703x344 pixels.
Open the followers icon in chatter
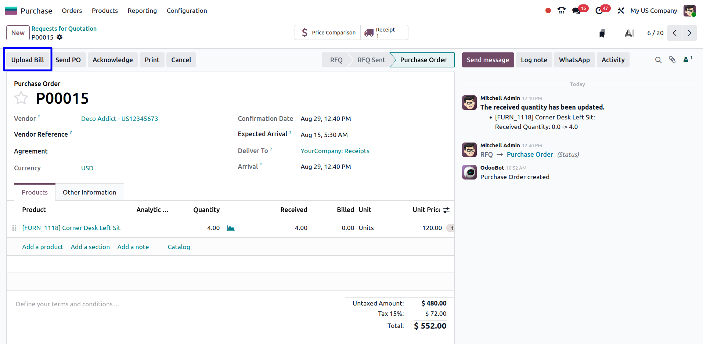click(x=687, y=60)
